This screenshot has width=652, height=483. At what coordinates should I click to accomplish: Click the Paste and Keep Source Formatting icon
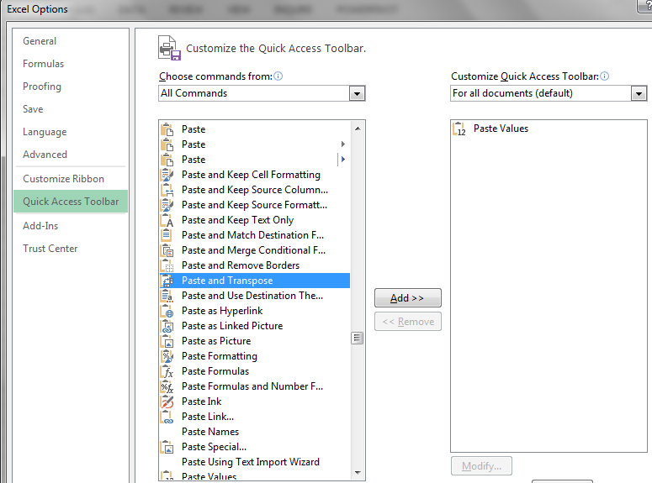click(x=167, y=205)
